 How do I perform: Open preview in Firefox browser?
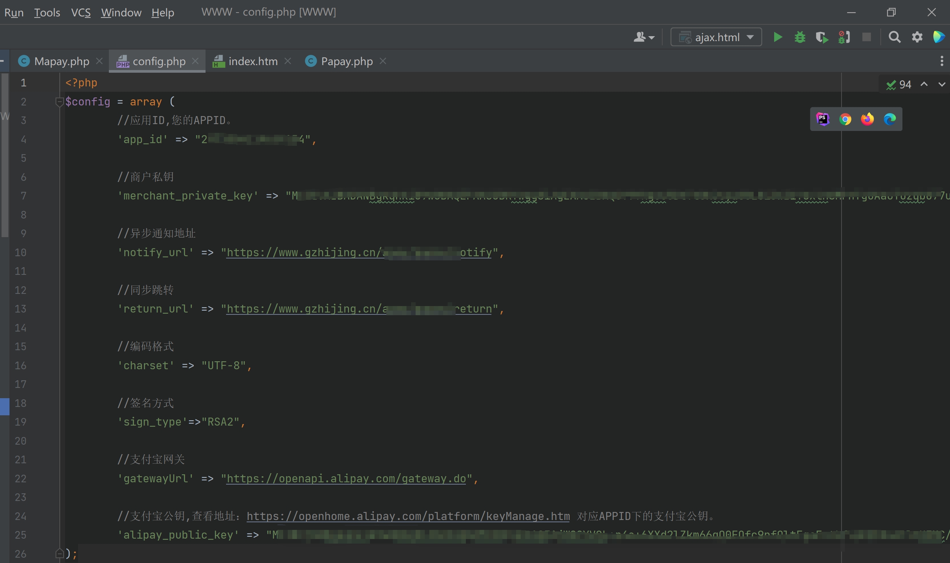(x=867, y=120)
